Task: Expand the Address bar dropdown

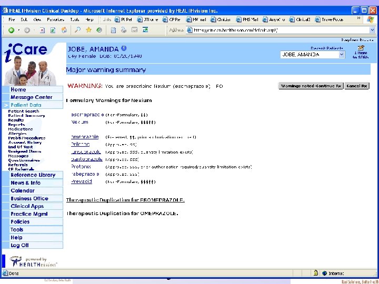Action: click(x=372, y=30)
